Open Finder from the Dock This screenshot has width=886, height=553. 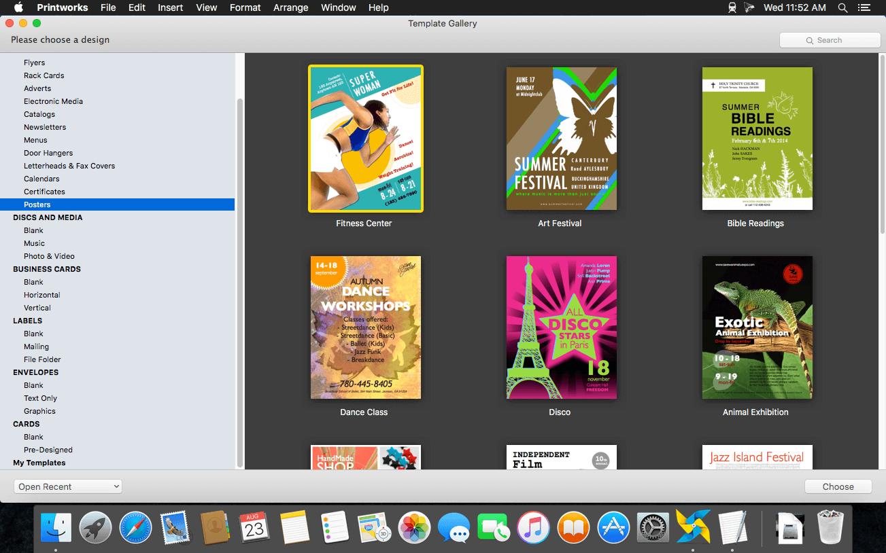tap(56, 527)
